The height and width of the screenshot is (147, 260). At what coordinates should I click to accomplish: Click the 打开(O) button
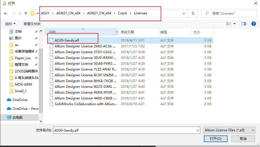pyautogui.click(x=215, y=139)
